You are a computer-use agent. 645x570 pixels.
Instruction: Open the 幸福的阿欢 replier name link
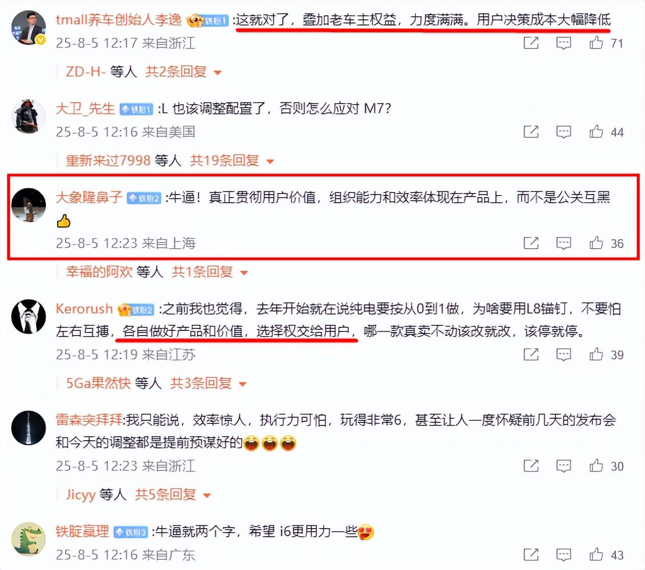tap(99, 272)
